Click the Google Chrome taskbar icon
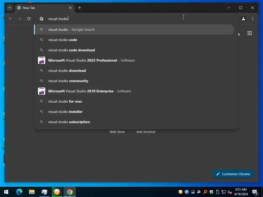This screenshot has width=263, height=197. click(69, 192)
